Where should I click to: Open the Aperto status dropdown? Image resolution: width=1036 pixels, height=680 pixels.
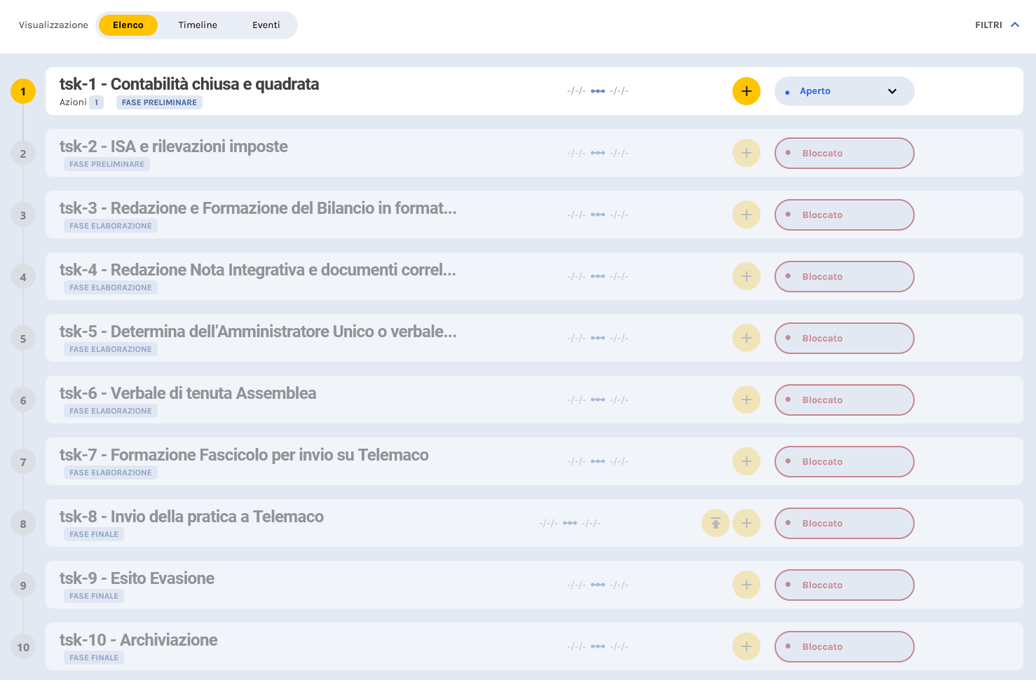pyautogui.click(x=844, y=91)
